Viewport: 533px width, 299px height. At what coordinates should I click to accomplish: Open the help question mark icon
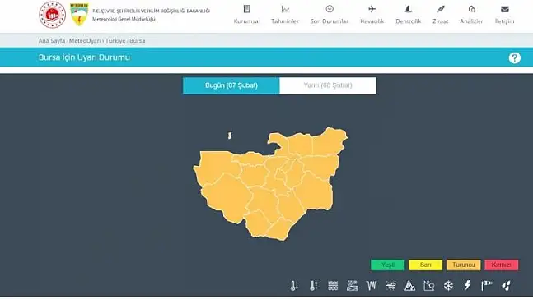point(515,58)
